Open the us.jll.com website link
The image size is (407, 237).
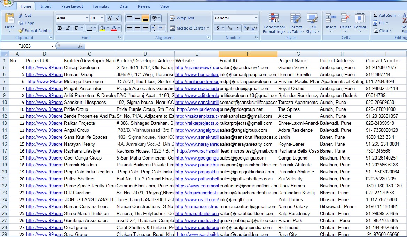point(197,200)
